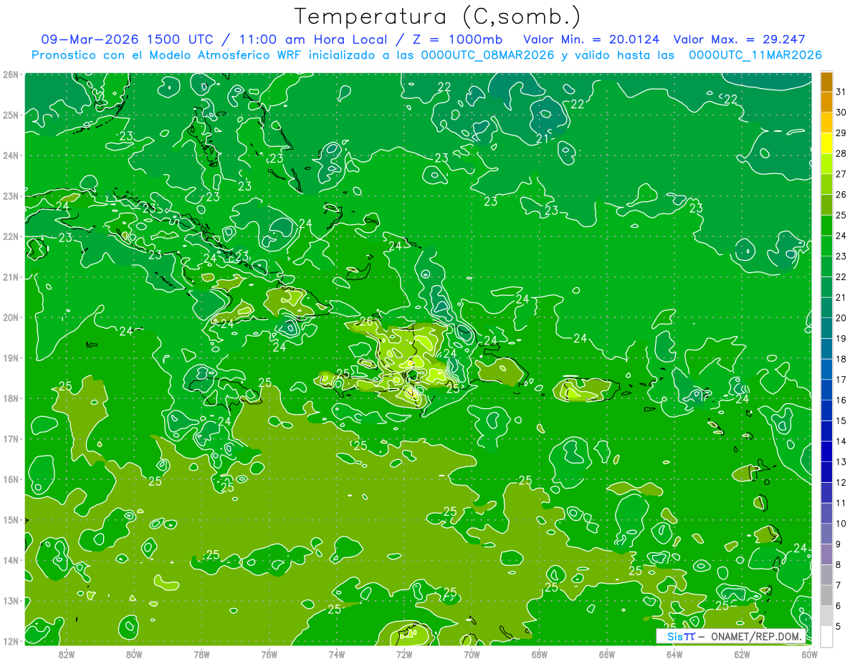Pick the blue legend swatch between 15 and 16
The width and height of the screenshot is (860, 664).
826,410
